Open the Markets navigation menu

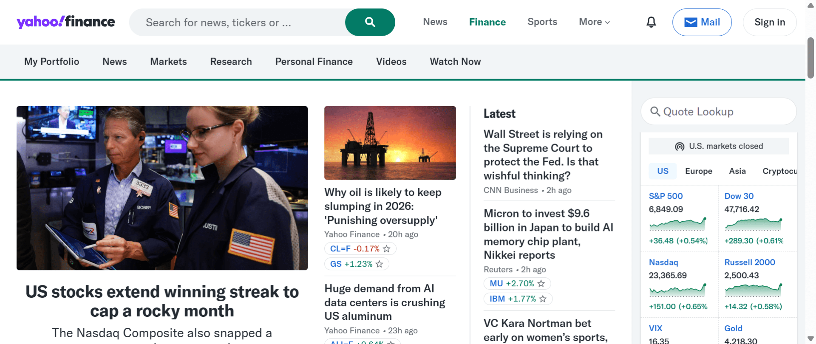pos(168,62)
